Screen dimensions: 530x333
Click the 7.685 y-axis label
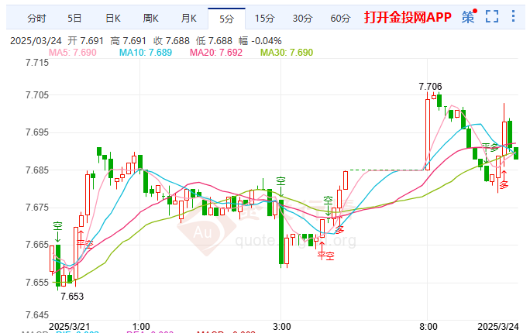pyautogui.click(x=37, y=170)
